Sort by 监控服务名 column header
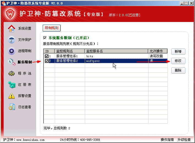This screenshot has width=195, height=143. coord(117,51)
